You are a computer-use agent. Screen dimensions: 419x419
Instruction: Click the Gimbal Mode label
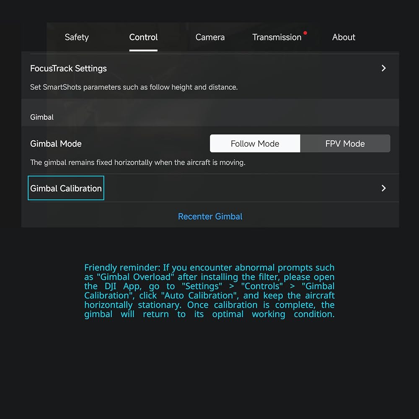point(56,143)
